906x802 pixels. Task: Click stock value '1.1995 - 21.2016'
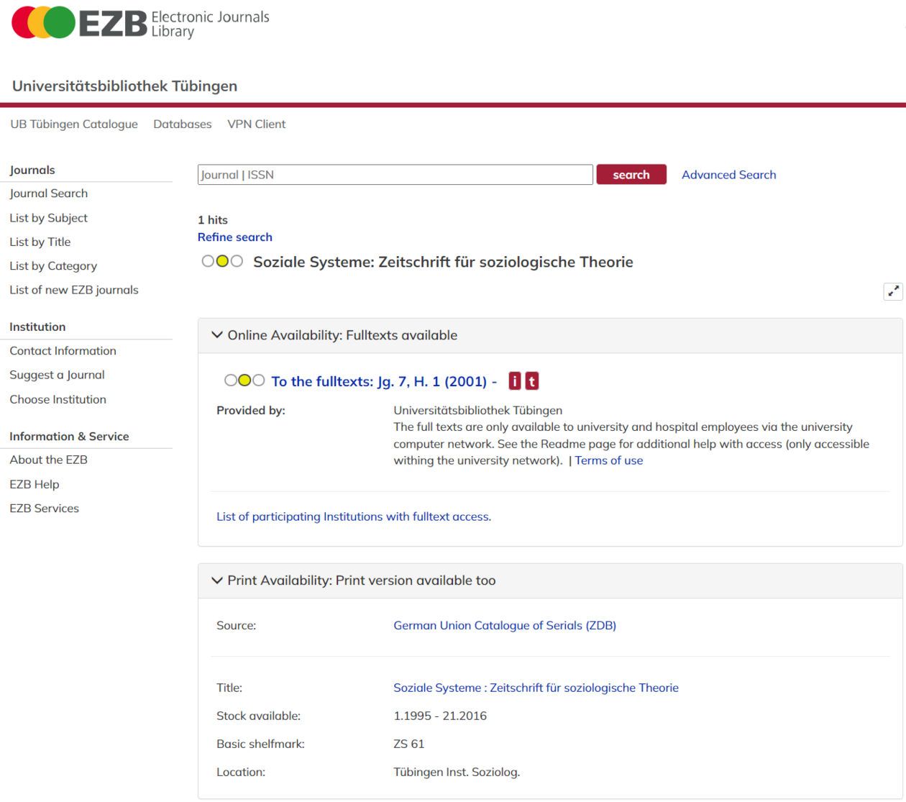click(440, 716)
